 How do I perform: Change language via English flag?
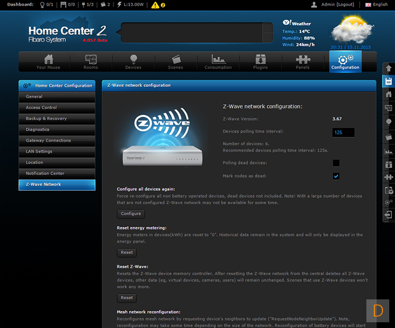tap(368, 5)
